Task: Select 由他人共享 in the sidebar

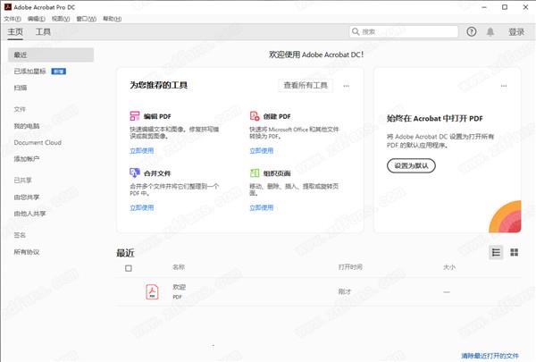Action: pyautogui.click(x=29, y=214)
